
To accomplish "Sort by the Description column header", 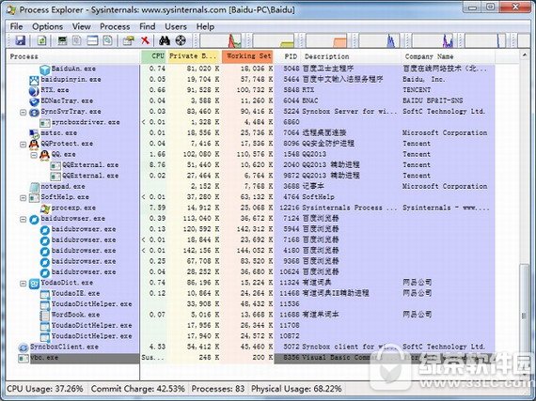I will (351, 56).
